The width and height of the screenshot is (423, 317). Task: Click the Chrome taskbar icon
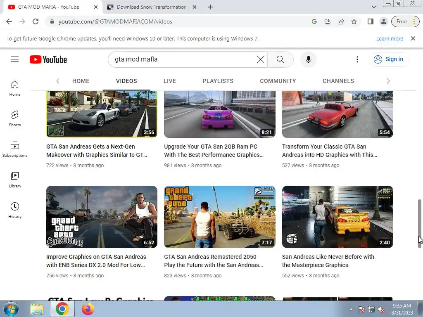click(62, 309)
